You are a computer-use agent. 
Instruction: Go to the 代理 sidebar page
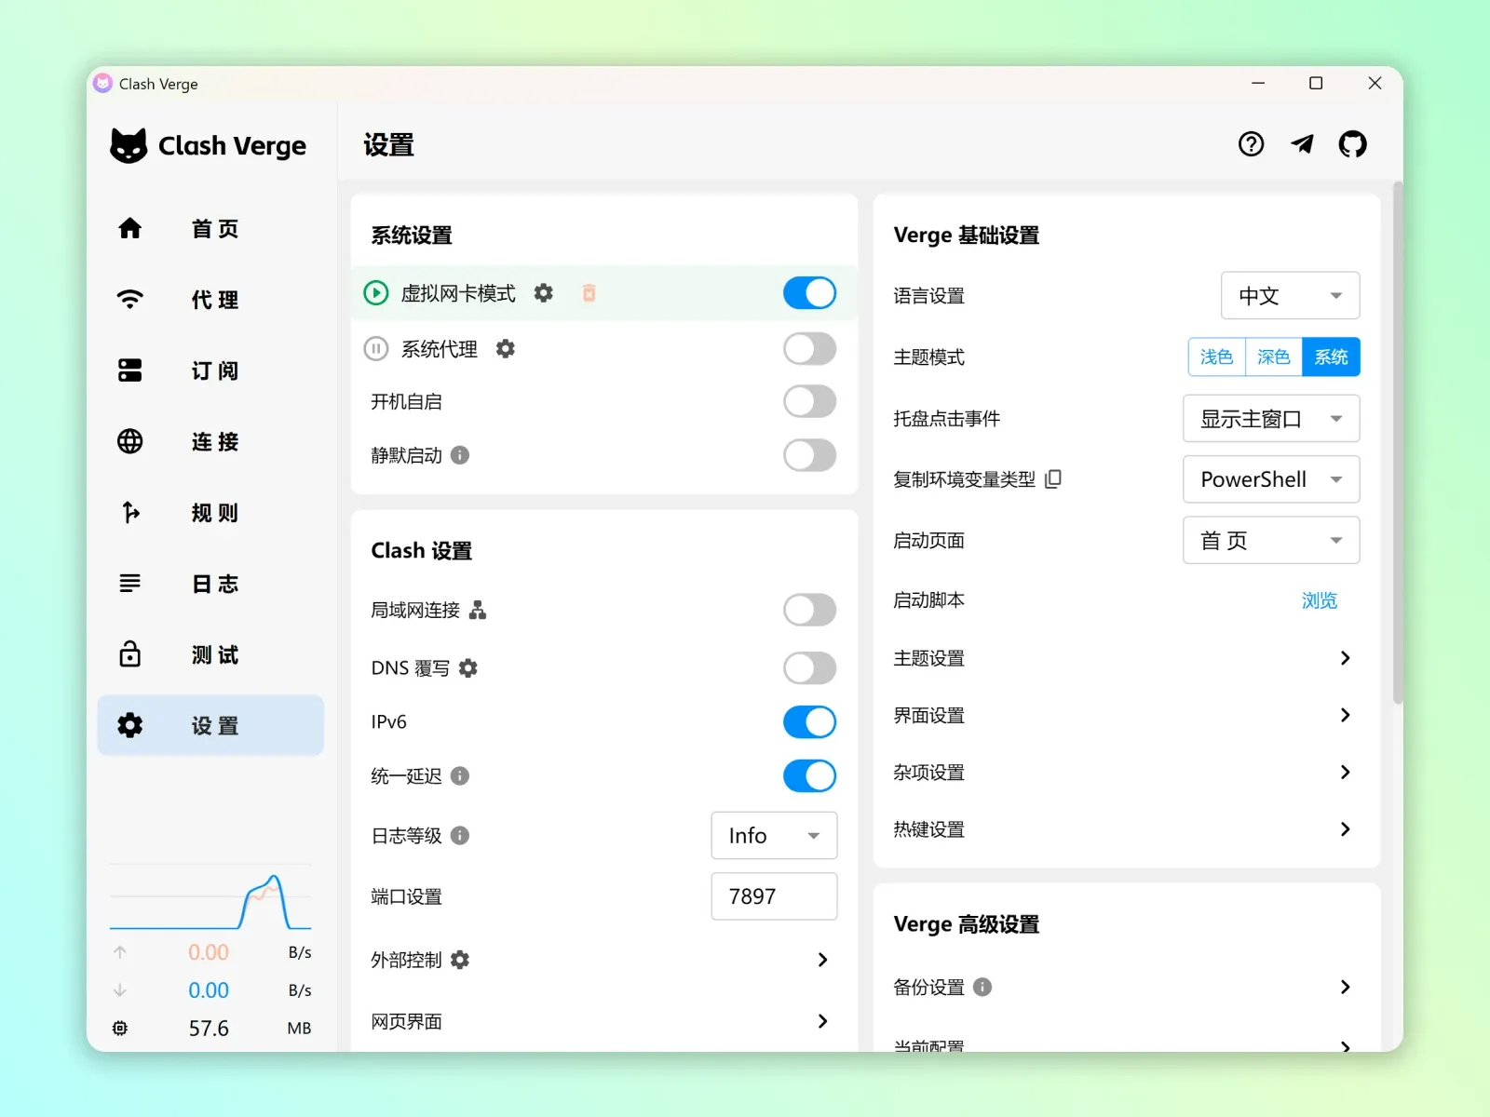click(210, 299)
